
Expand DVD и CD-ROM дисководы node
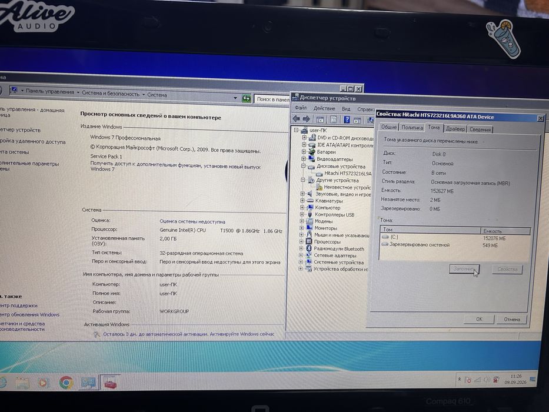pos(304,137)
